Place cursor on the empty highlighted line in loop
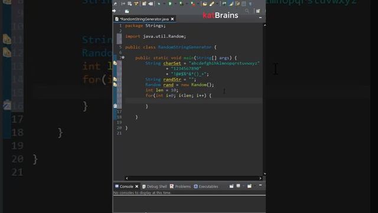The image size is (378, 213). tap(193, 101)
